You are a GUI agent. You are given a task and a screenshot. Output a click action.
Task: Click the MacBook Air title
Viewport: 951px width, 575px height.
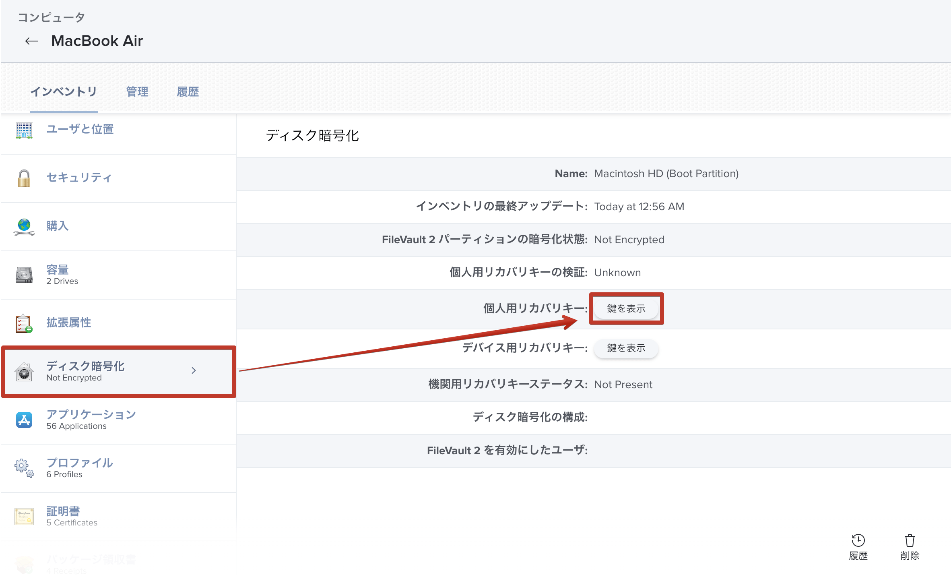pos(97,41)
